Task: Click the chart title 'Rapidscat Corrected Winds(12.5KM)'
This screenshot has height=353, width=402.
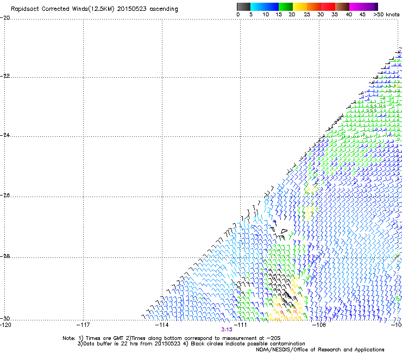Action: click(62, 9)
